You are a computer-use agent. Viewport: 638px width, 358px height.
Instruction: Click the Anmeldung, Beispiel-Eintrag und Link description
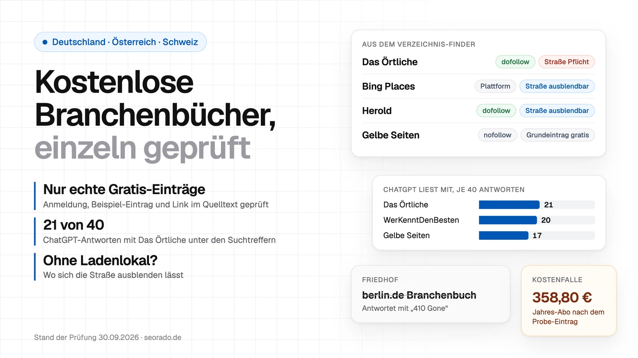pyautogui.click(x=156, y=204)
